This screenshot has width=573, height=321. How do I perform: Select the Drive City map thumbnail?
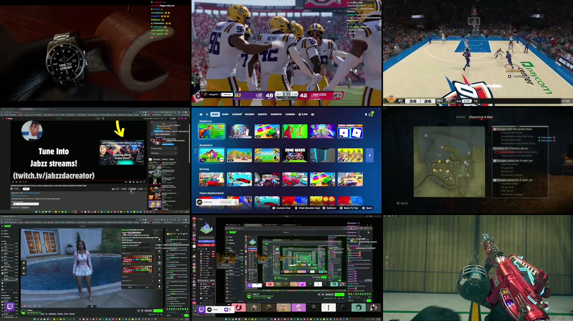pos(212,179)
